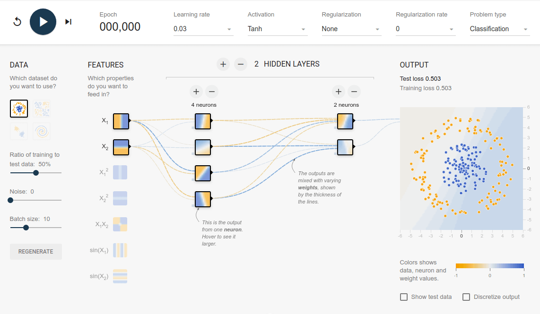Start training with the play button

(43, 22)
